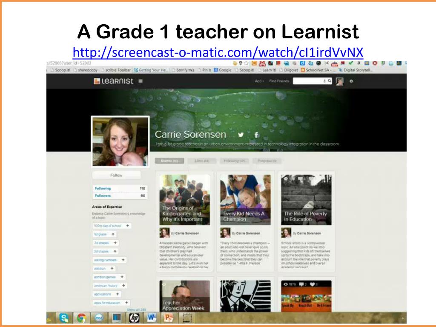436x327 pixels.
Task: Endorse the addition topic plus
Action: 112,268
